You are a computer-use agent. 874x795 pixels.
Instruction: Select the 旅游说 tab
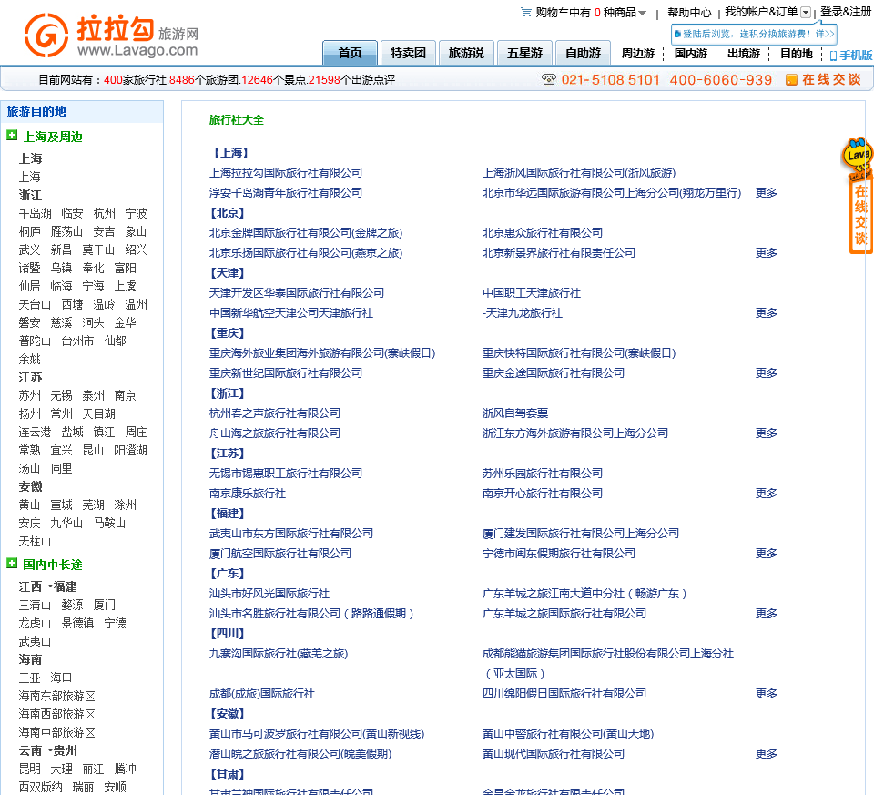pos(466,53)
